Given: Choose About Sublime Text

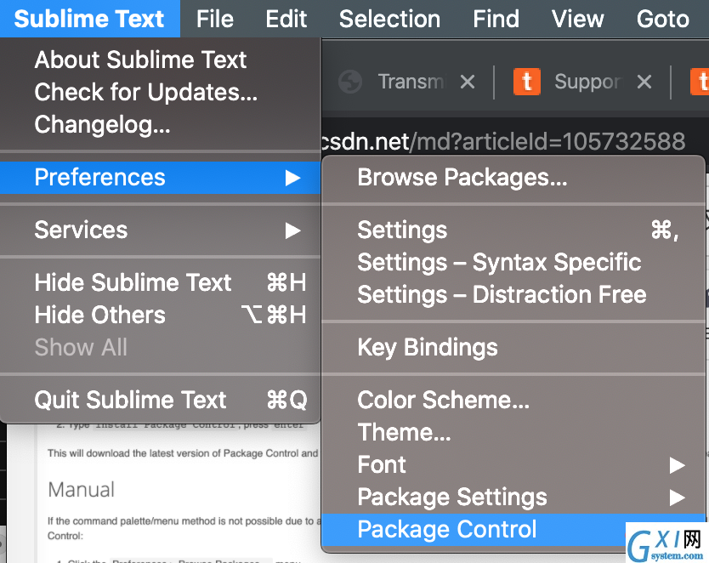Looking at the screenshot, I should (160, 60).
